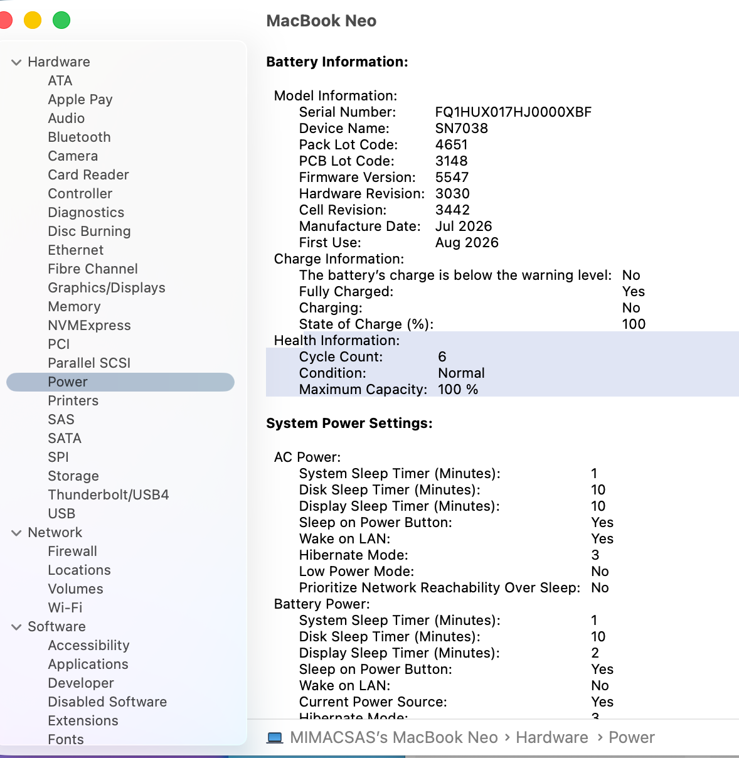Open Wi-Fi under Network
This screenshot has width=739, height=758.
tap(65, 608)
